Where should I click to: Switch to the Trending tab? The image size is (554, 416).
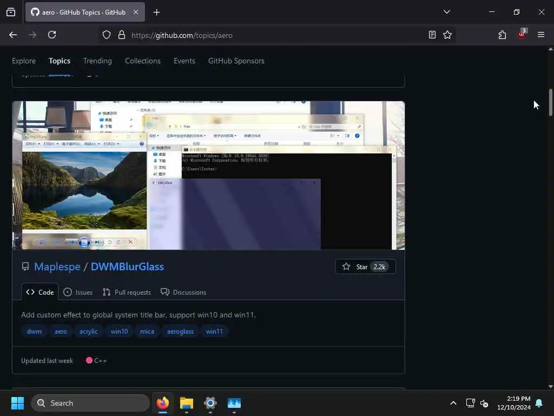tap(97, 61)
